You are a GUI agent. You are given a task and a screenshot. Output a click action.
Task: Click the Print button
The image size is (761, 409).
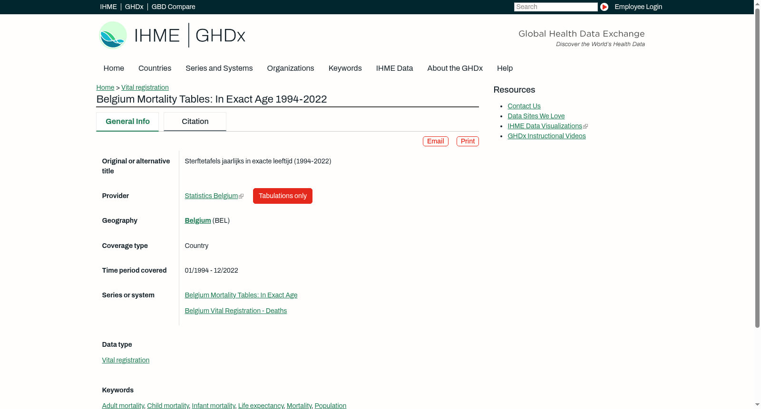click(468, 142)
